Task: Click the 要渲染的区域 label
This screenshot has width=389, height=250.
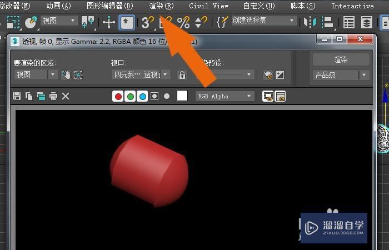Action: click(34, 63)
